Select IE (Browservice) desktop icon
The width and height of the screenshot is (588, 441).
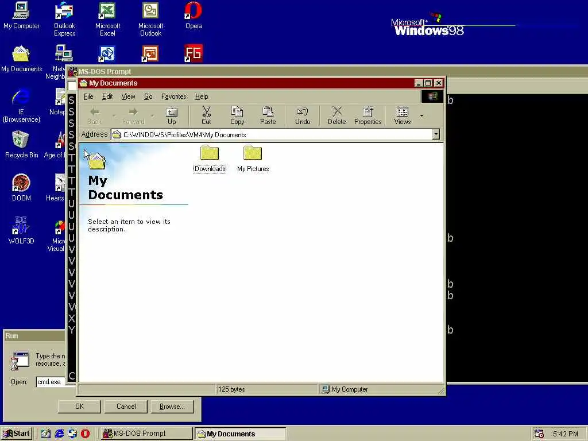(21, 106)
